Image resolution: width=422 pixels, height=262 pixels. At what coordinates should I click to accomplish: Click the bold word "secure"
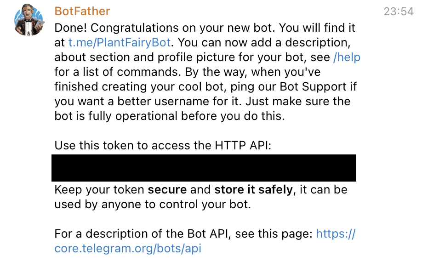167,190
